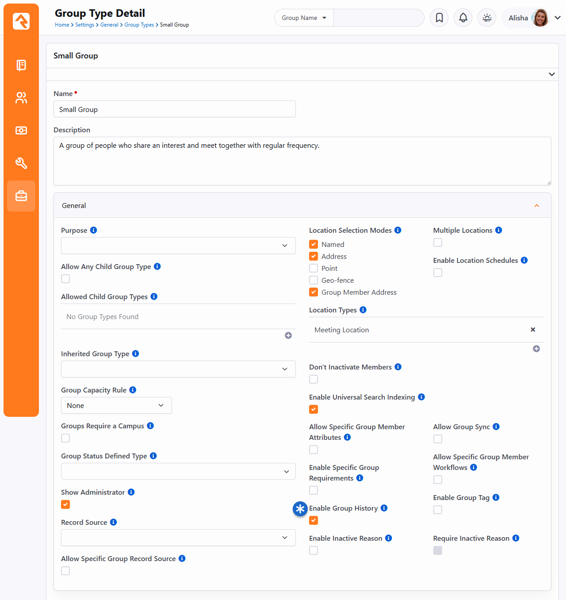Open the Group Name search type menu
566x600 pixels.
pyautogui.click(x=304, y=18)
